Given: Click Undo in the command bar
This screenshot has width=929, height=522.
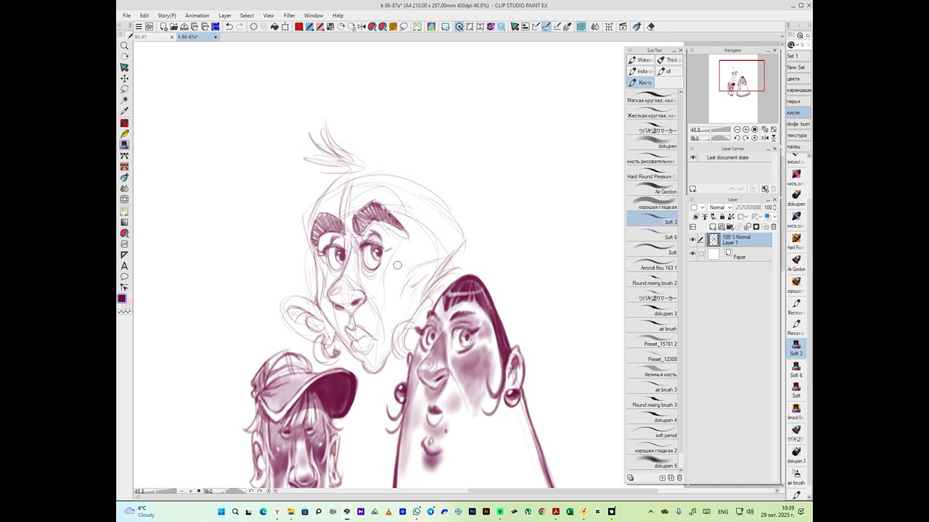Looking at the screenshot, I should pyautogui.click(x=229, y=26).
